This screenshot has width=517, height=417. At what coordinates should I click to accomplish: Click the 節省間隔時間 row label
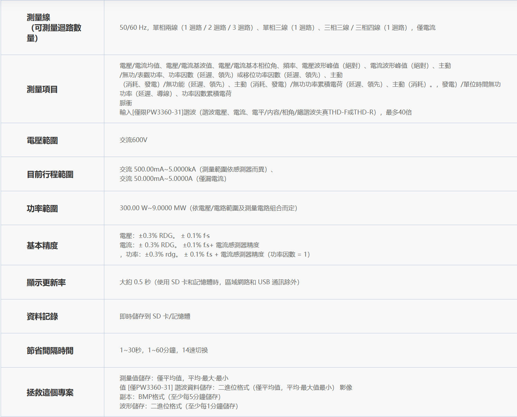point(50,351)
